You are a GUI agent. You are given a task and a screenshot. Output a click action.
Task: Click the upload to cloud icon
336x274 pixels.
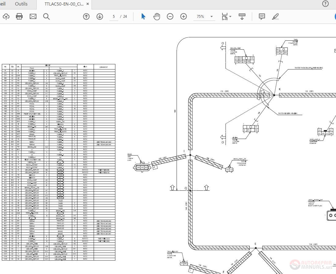coord(6,17)
